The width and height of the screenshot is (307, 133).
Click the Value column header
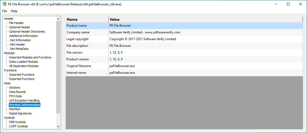click(x=206, y=19)
